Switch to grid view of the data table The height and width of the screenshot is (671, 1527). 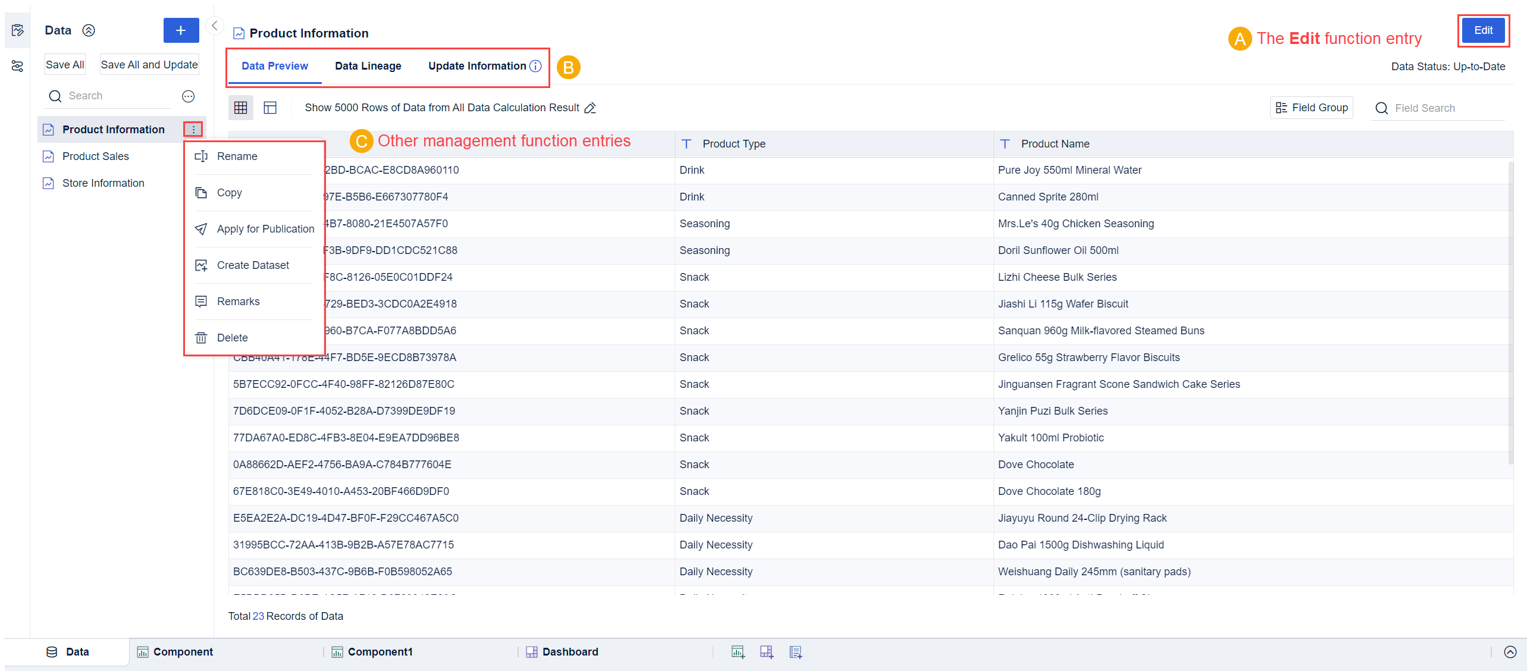click(x=241, y=108)
